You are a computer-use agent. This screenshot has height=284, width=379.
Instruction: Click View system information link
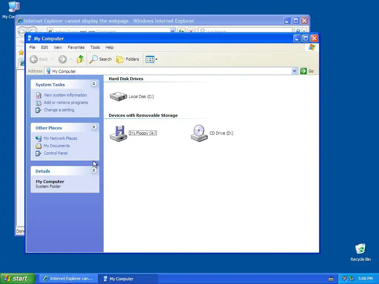coord(65,95)
